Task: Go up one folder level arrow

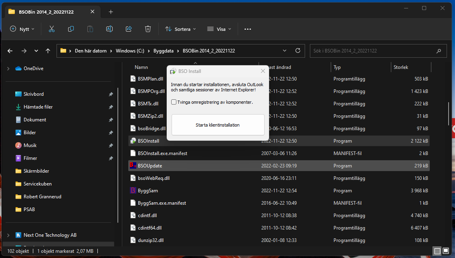Action: tap(48, 51)
